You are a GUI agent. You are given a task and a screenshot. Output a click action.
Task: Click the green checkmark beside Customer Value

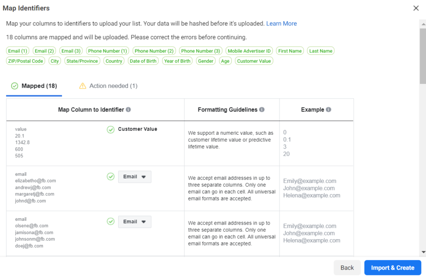111,129
